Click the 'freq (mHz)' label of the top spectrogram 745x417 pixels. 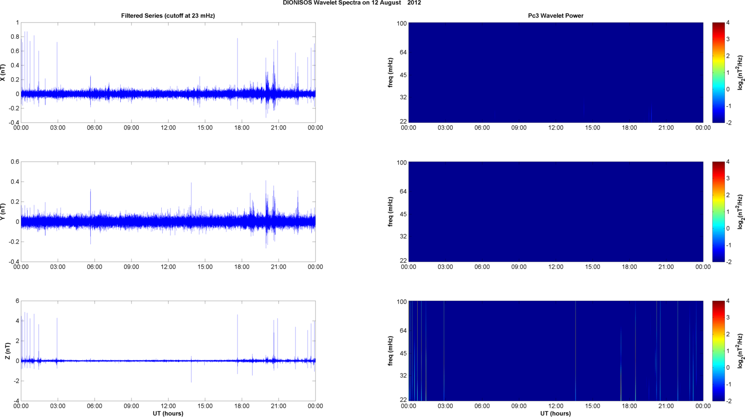coord(391,73)
